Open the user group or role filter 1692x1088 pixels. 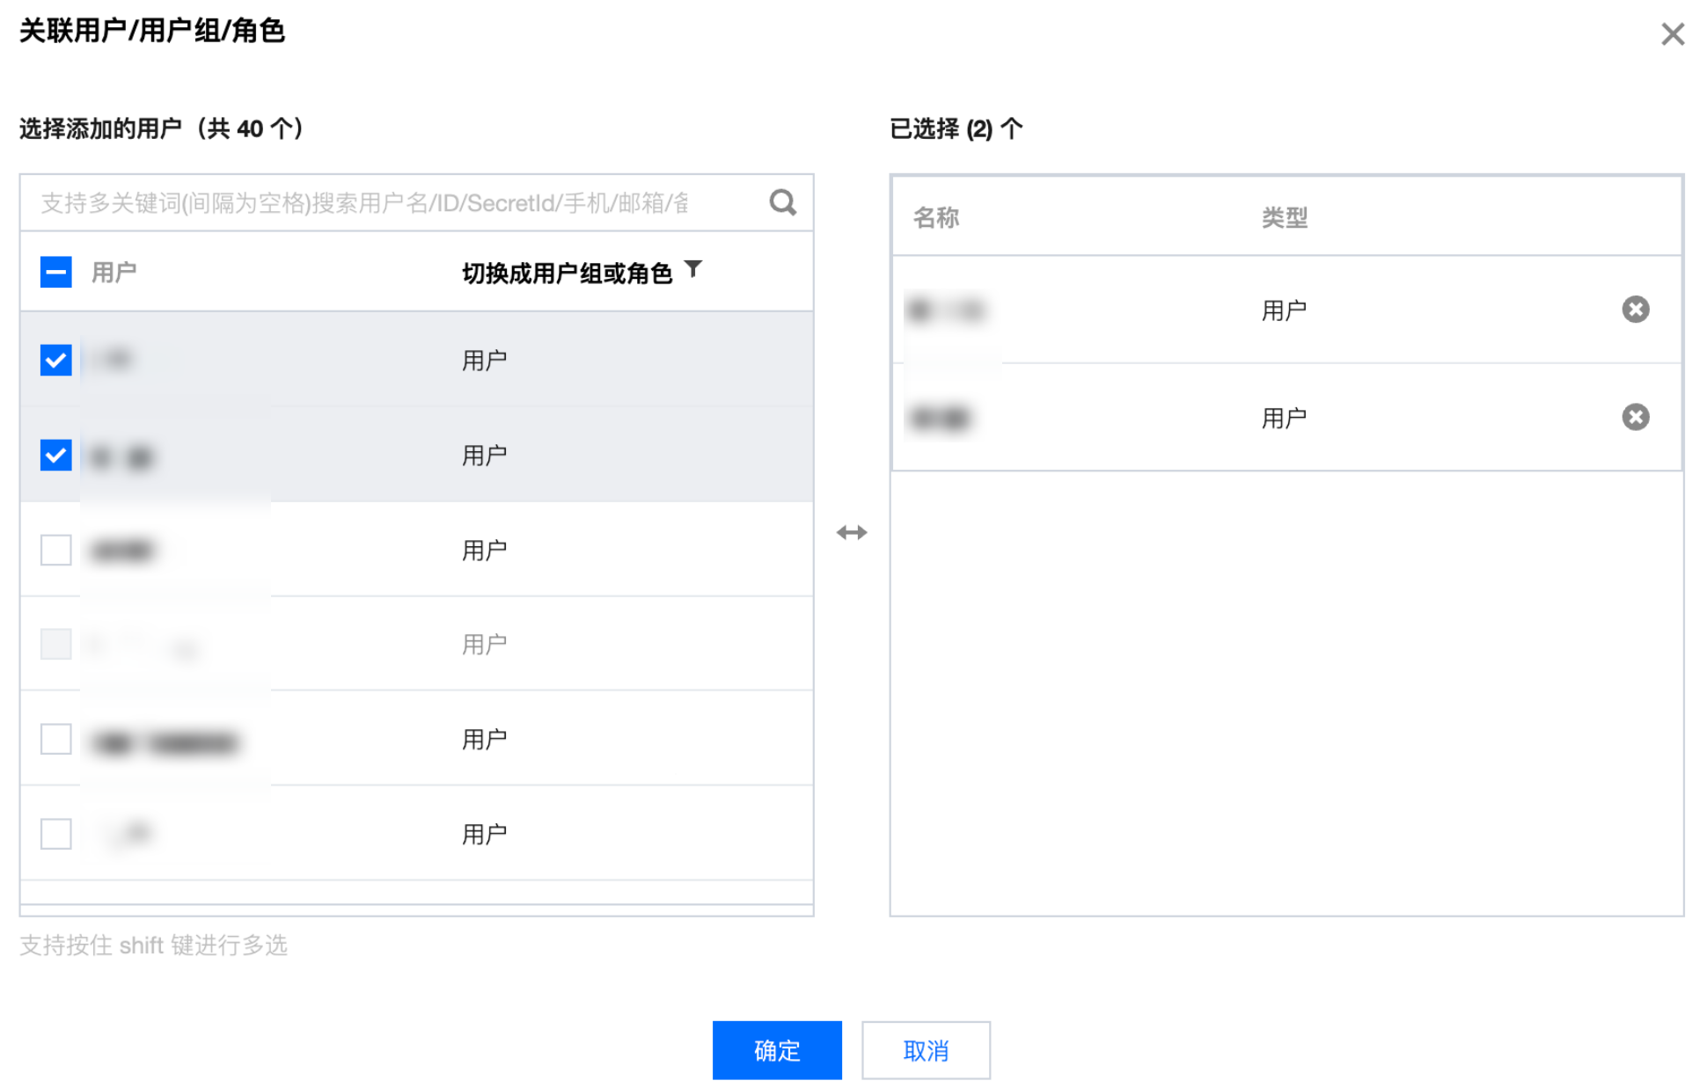coord(693,269)
